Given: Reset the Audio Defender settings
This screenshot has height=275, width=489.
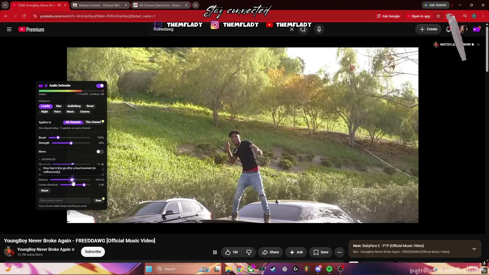Looking at the screenshot, I should (x=45, y=191).
